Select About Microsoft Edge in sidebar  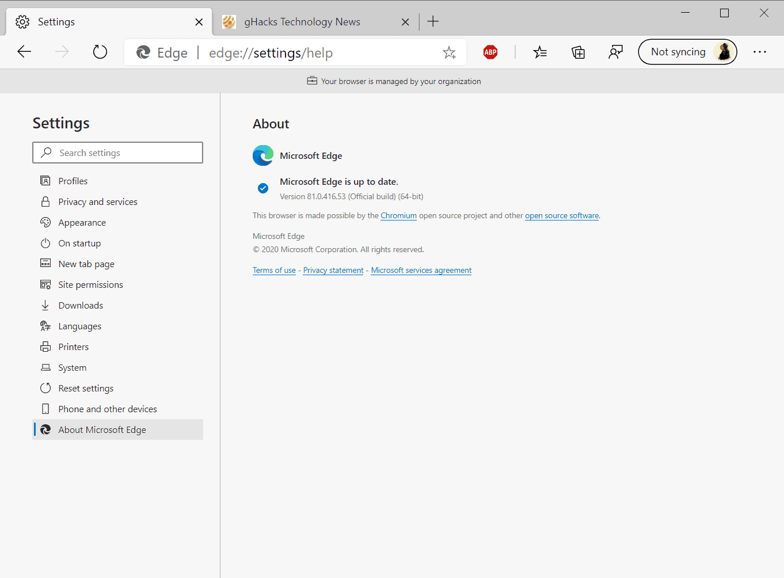[118, 429]
